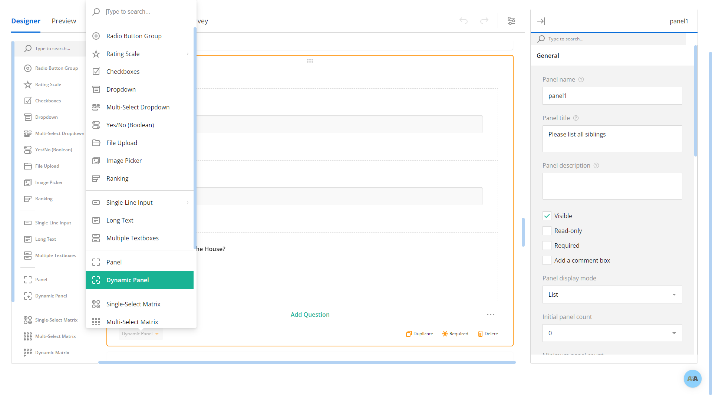The image size is (712, 395).
Task: Click the Duplicate icon
Action: [x=409, y=334]
